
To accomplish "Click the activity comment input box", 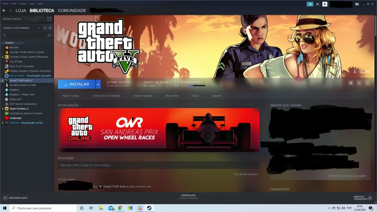I will (x=159, y=165).
